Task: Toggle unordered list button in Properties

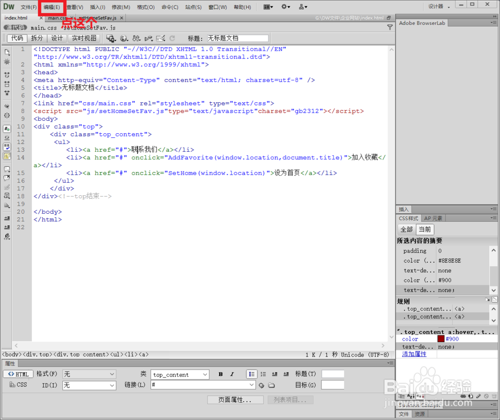Action: point(251,374)
